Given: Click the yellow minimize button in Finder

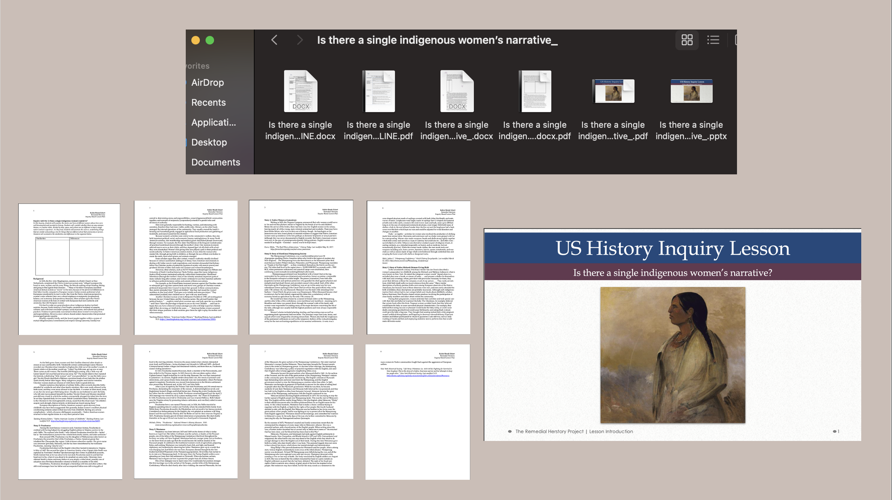Looking at the screenshot, I should 195,40.
